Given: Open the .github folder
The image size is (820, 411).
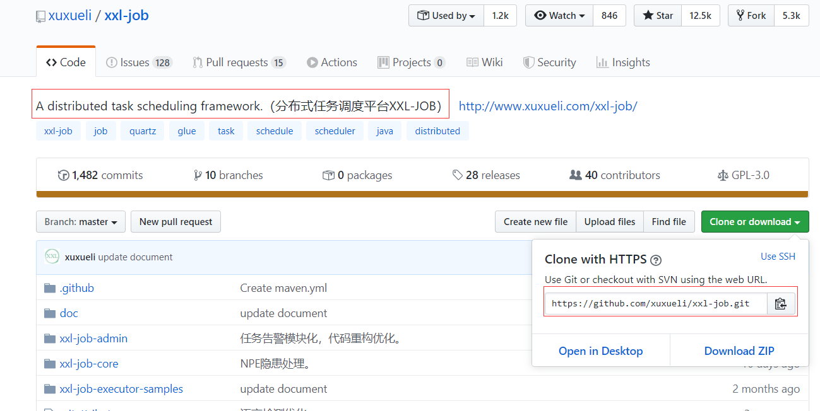Looking at the screenshot, I should (x=77, y=288).
